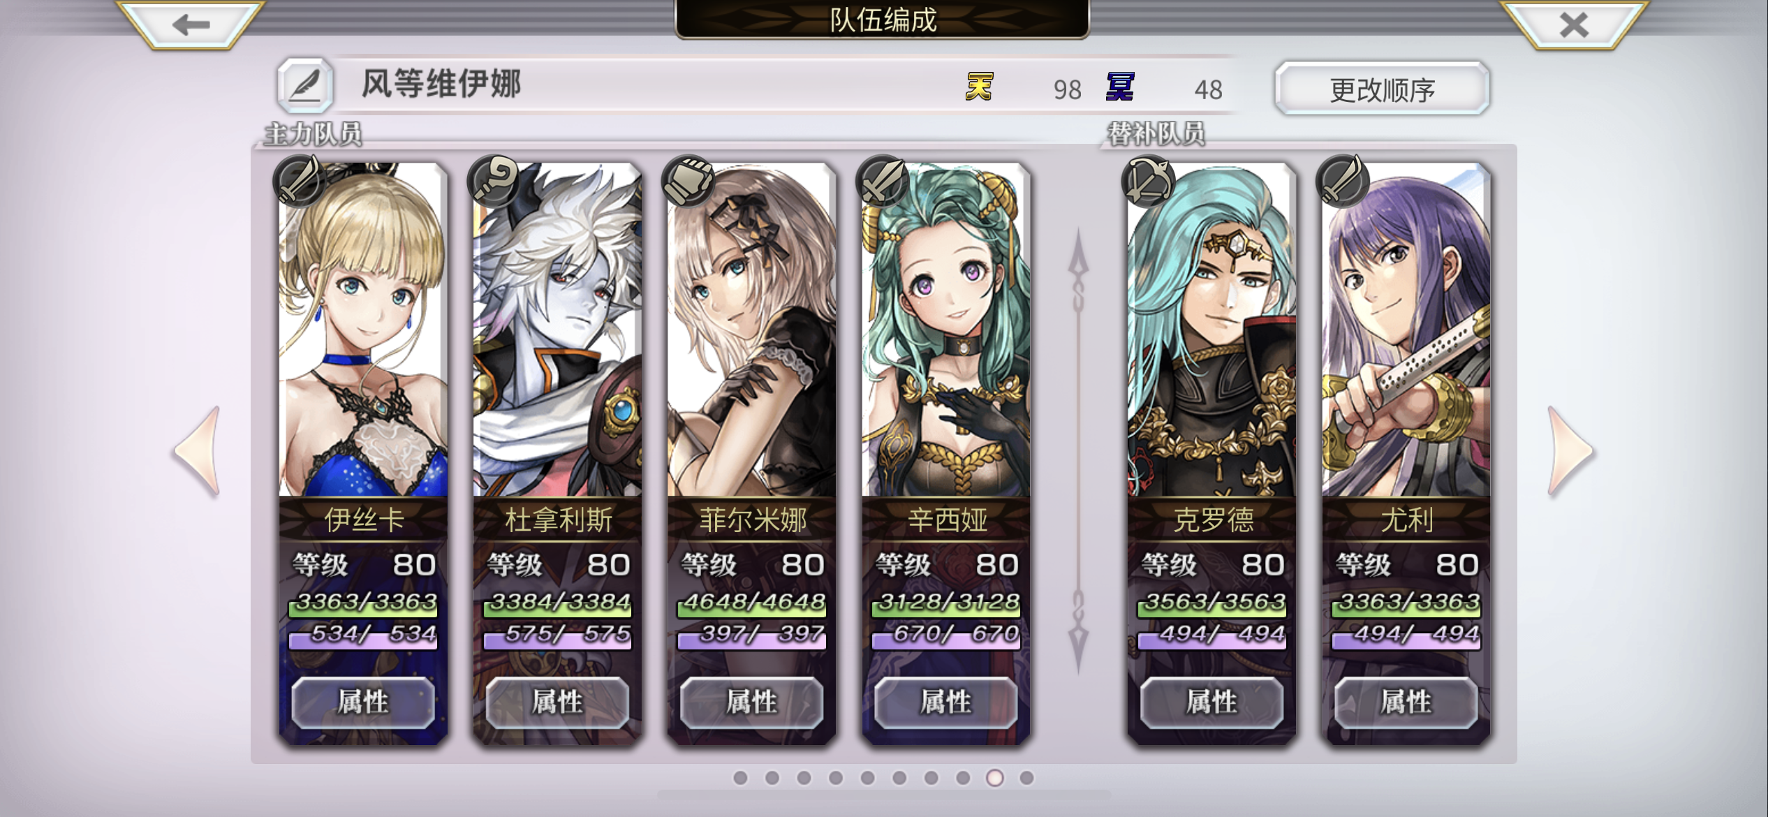Go to next team with right arrow
Image resolution: width=1768 pixels, height=817 pixels.
[1571, 451]
